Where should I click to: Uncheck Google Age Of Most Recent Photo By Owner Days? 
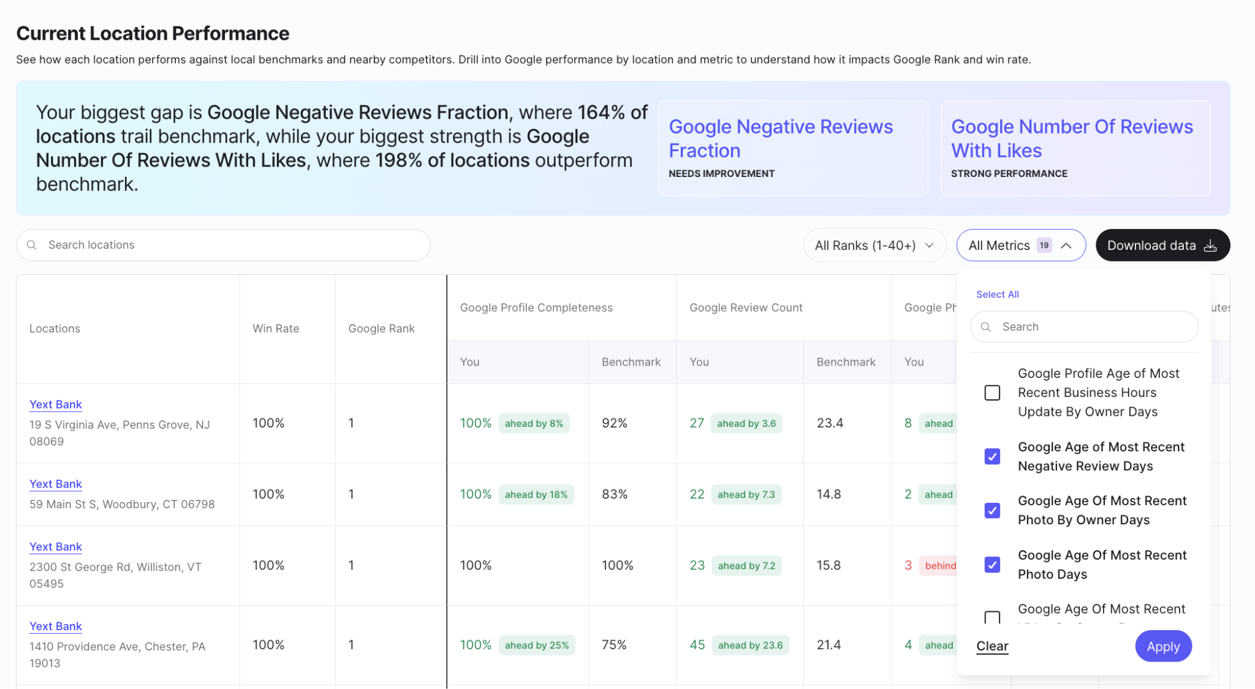pyautogui.click(x=992, y=510)
